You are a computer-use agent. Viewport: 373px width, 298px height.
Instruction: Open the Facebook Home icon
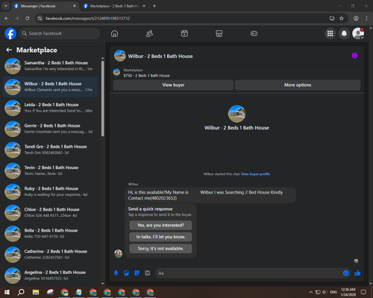pyautogui.click(x=114, y=34)
